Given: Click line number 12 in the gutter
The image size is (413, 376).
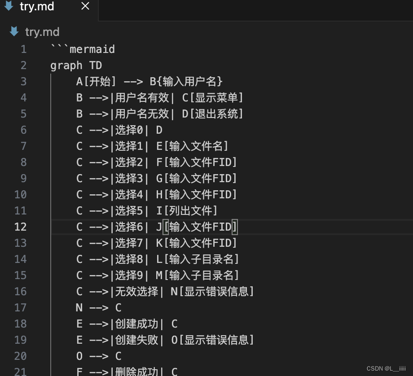Looking at the screenshot, I should (x=20, y=227).
